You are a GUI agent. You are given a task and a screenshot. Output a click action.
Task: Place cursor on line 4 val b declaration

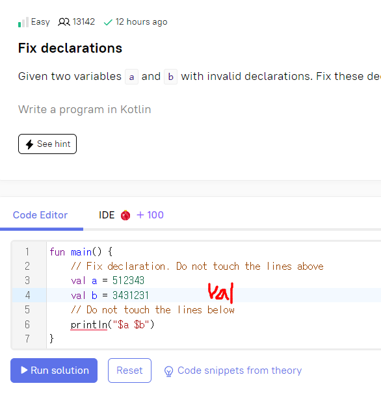click(110, 295)
